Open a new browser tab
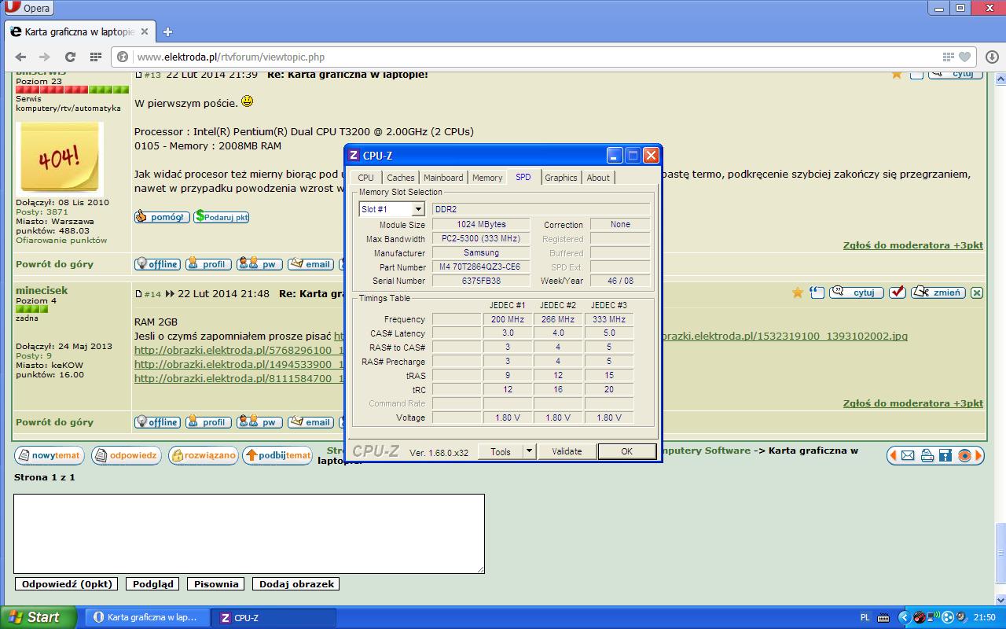Image resolution: width=1006 pixels, height=629 pixels. (x=167, y=32)
